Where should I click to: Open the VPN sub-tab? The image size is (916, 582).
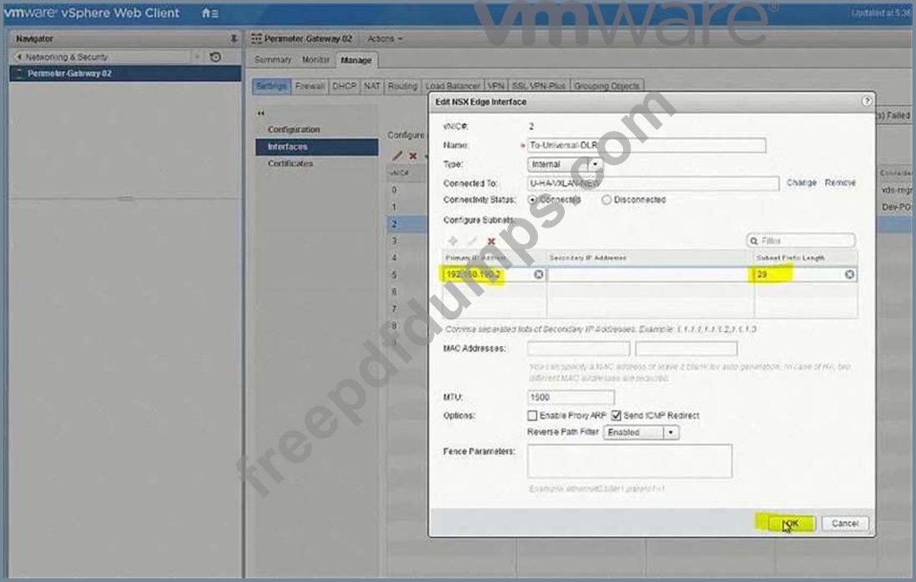coord(496,86)
